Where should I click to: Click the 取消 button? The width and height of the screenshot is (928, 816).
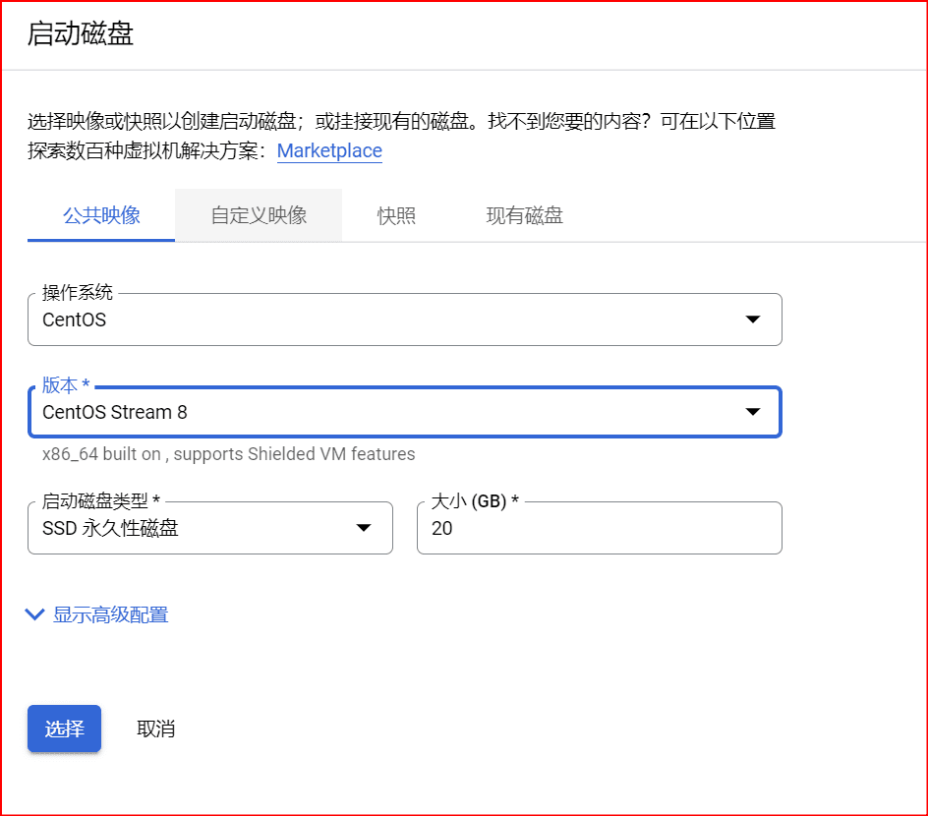pos(157,729)
